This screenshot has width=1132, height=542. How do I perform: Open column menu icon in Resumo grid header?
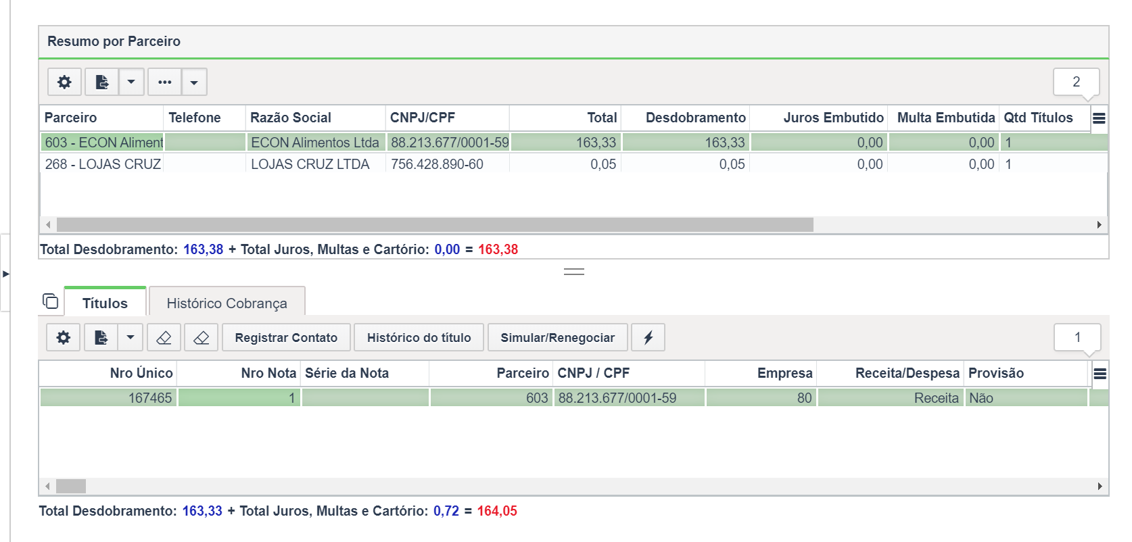(1099, 118)
